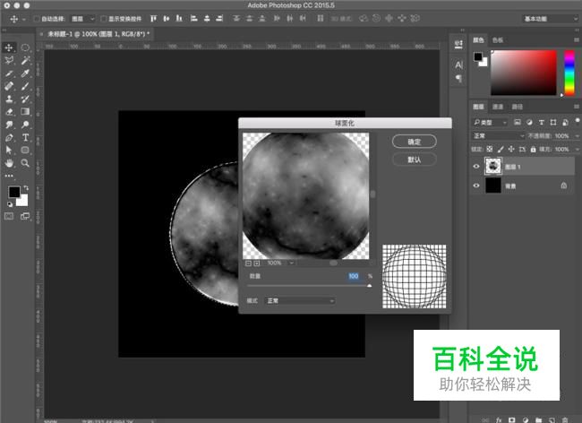The width and height of the screenshot is (582, 423).
Task: Open the Paragraph panel icon
Action: click(x=458, y=78)
